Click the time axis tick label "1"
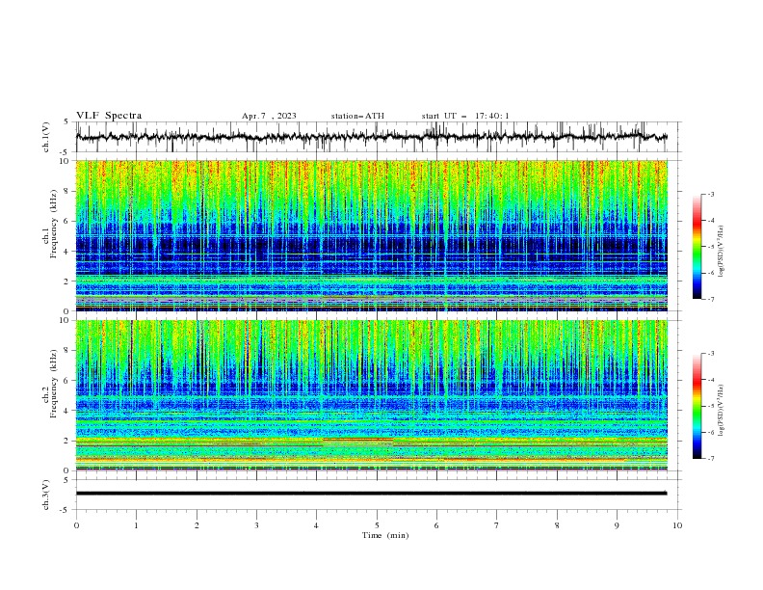The height and width of the screenshot is (590, 763). click(x=136, y=525)
